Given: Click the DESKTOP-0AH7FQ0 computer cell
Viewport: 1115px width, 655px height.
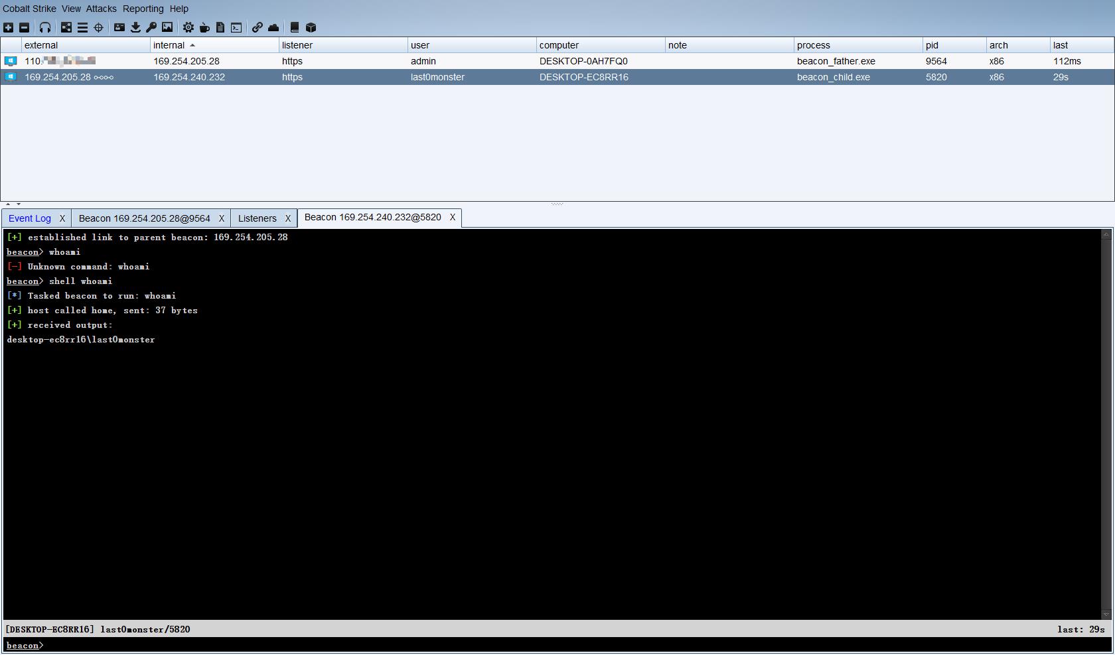Looking at the screenshot, I should tap(601, 61).
